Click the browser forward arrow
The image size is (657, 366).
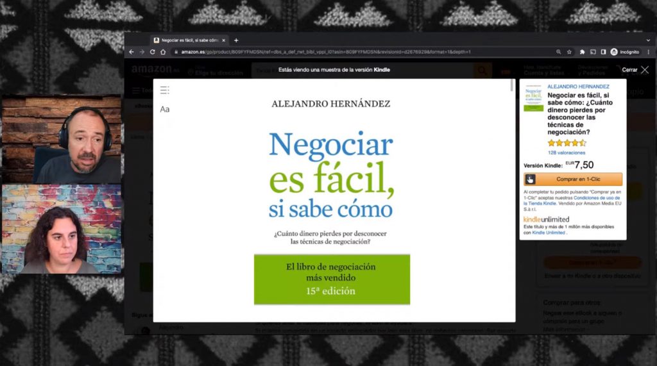point(142,52)
